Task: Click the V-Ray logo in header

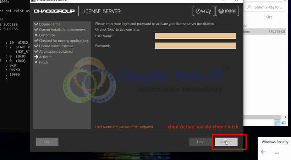Action: pos(202,11)
